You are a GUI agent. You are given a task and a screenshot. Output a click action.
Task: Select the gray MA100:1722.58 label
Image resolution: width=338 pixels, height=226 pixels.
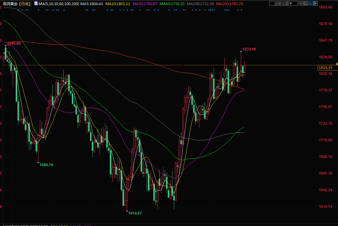coord(200,4)
